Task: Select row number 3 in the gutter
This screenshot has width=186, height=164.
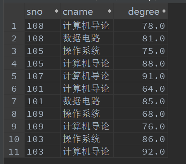Action: [14, 51]
